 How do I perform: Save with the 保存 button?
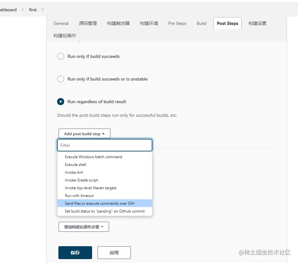click(x=75, y=253)
